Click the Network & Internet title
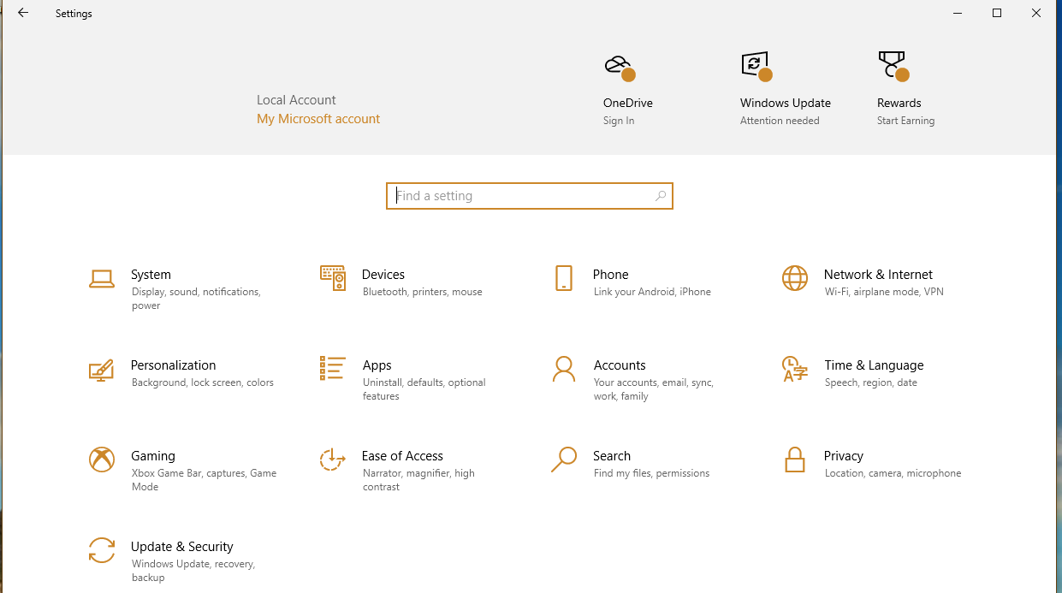 coord(878,275)
